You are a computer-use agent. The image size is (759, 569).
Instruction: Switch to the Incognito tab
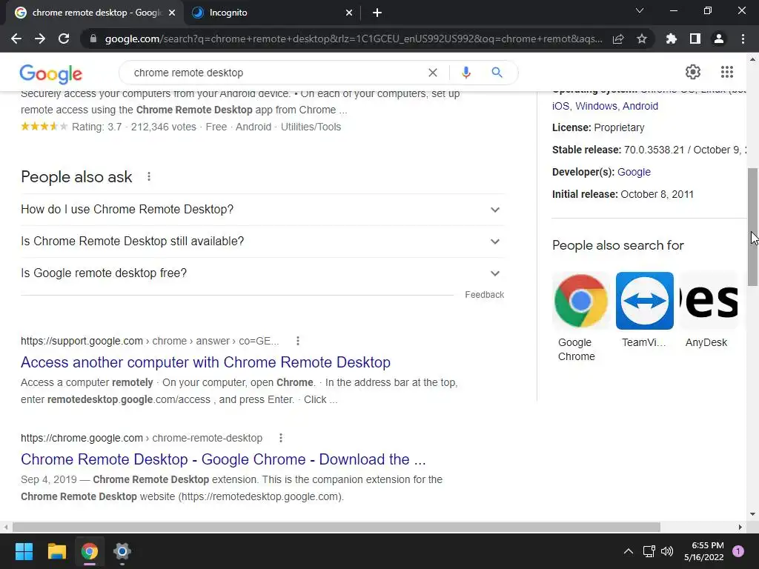click(x=273, y=13)
